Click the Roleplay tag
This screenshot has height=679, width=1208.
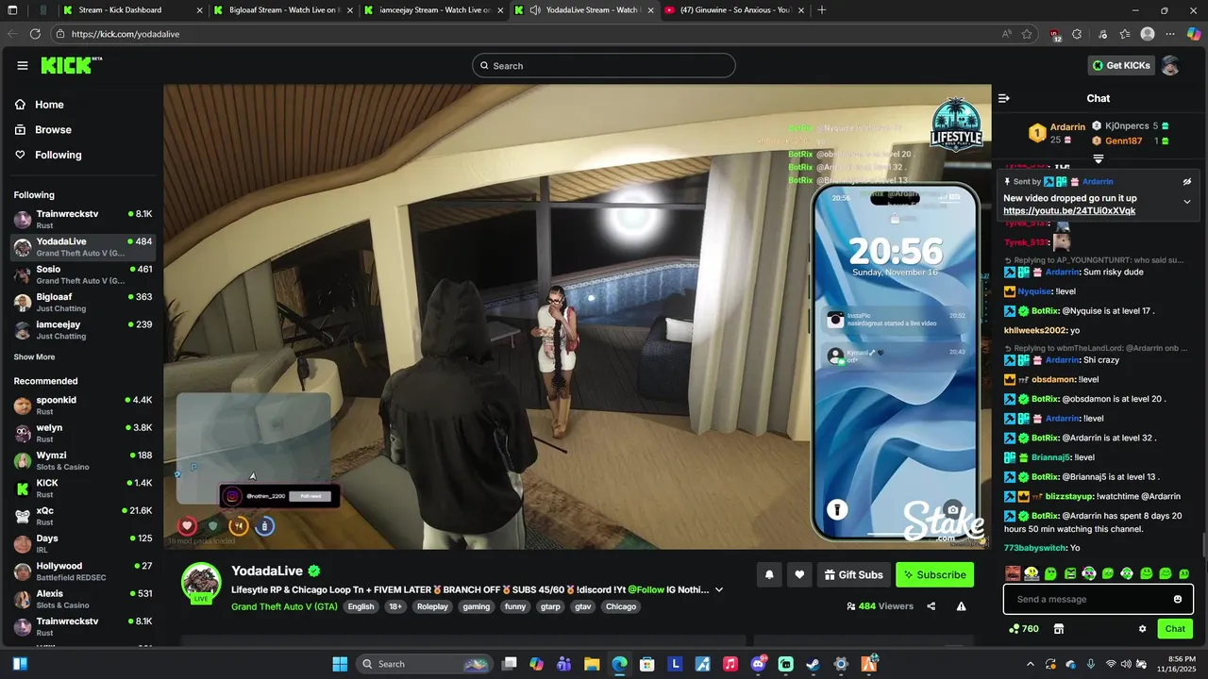point(432,606)
